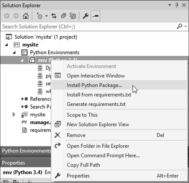Click the Forward navigation arrow in toolbar
Screen dimensions: 189x183
tap(16, 16)
